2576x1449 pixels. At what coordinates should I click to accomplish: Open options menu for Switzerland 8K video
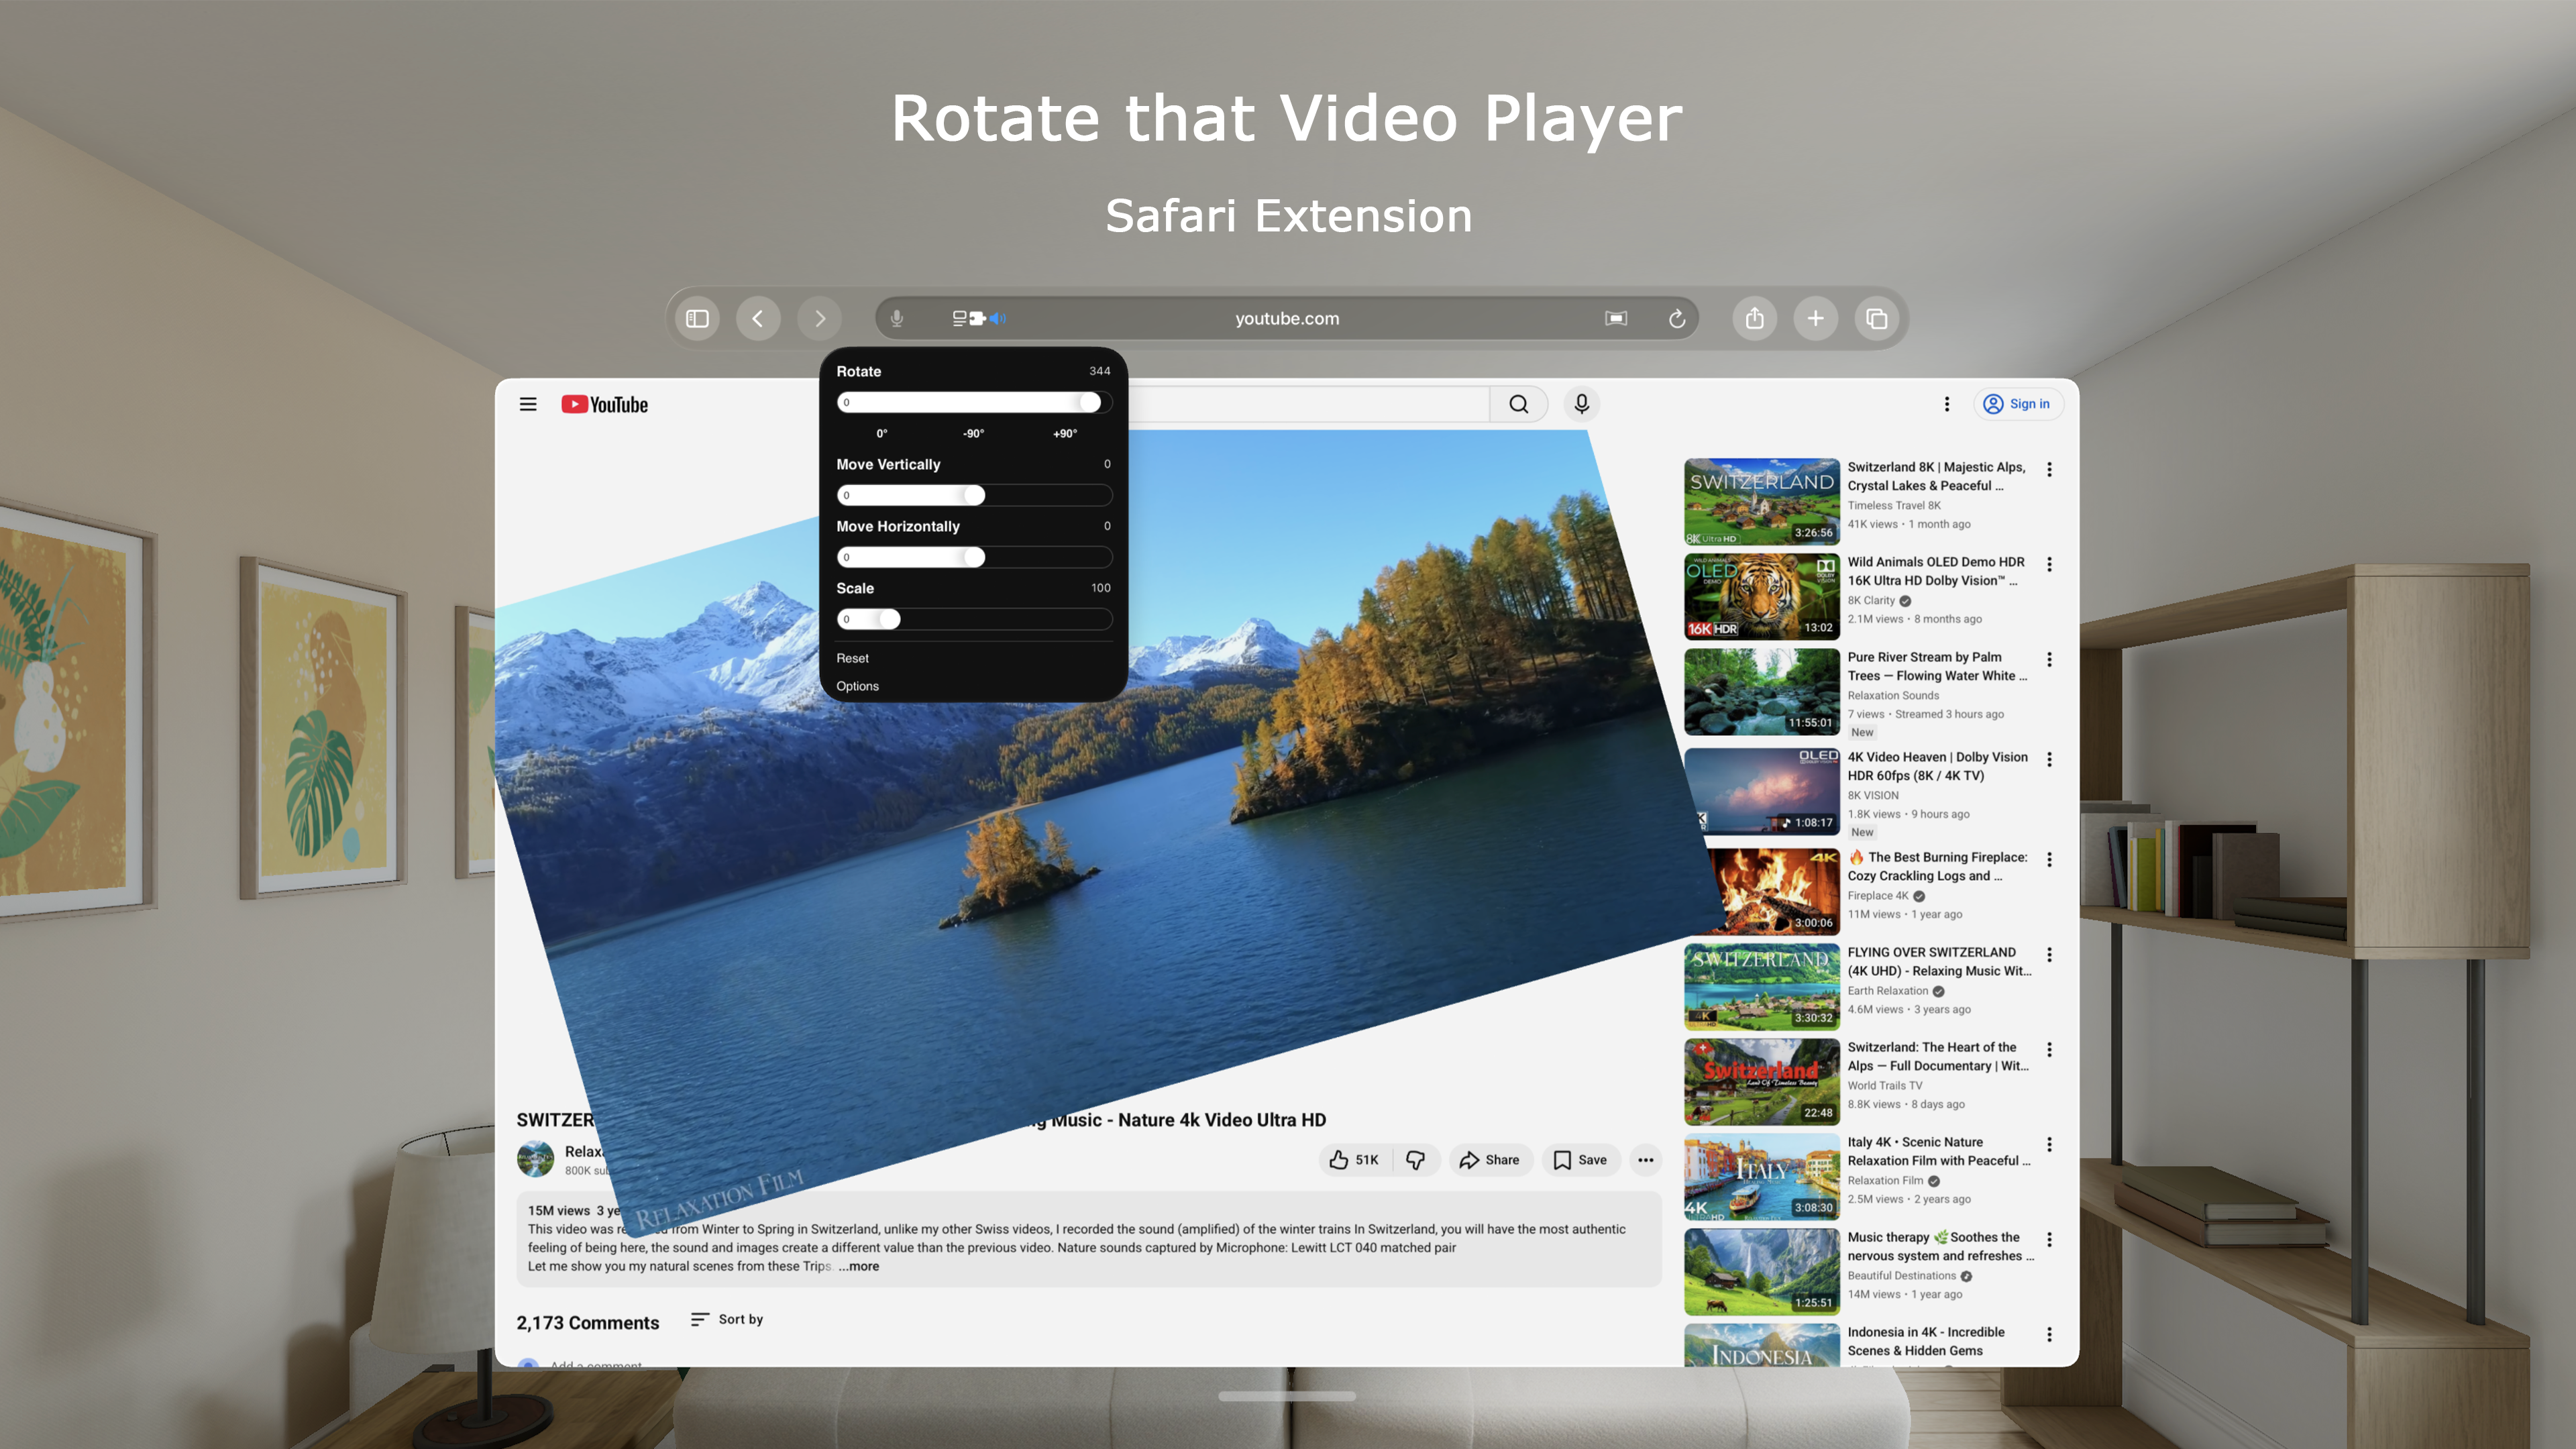[2049, 469]
